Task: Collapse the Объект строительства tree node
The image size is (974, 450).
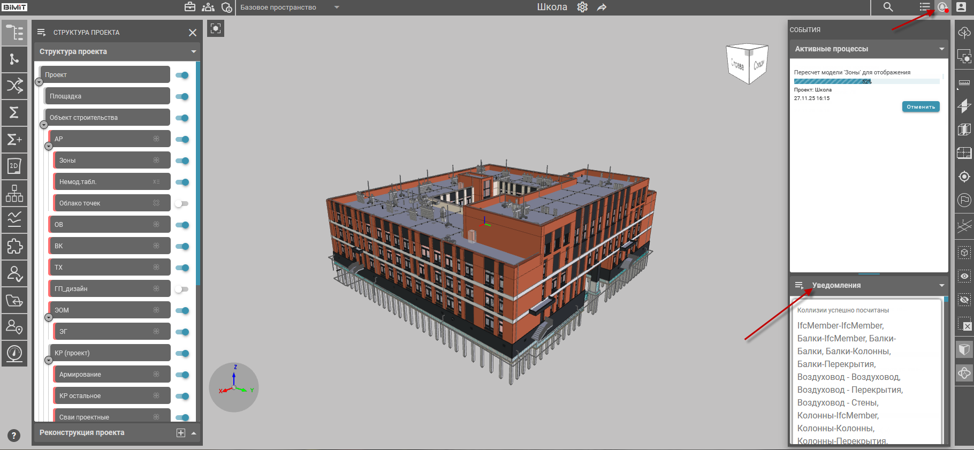Action: coord(44,125)
